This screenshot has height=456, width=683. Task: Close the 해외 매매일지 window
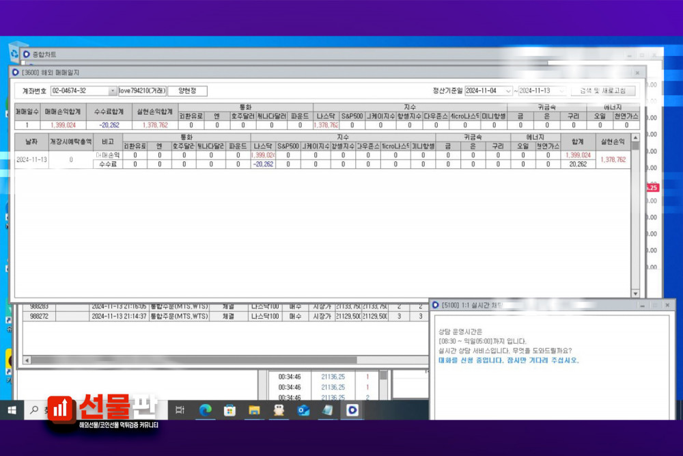(637, 72)
